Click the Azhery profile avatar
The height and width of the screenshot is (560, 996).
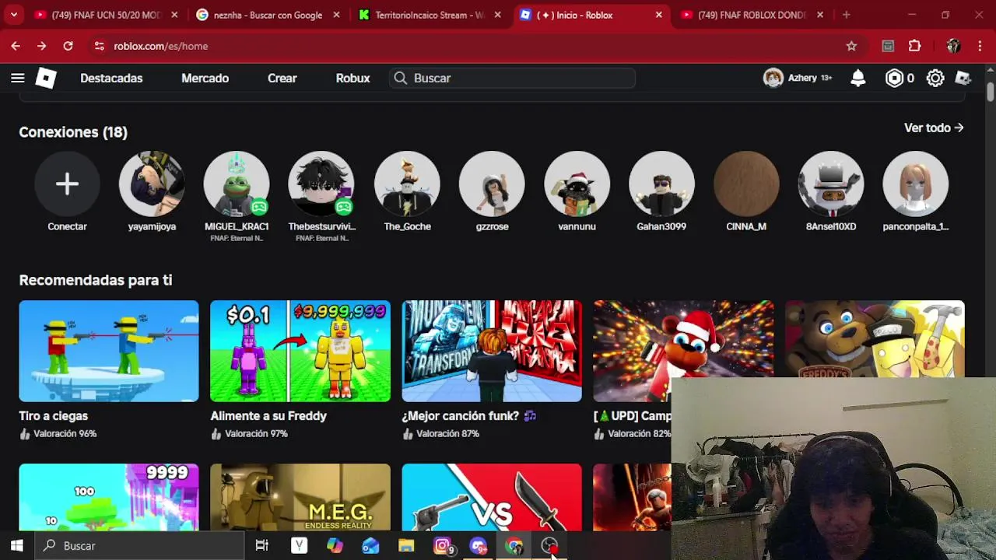coord(773,78)
